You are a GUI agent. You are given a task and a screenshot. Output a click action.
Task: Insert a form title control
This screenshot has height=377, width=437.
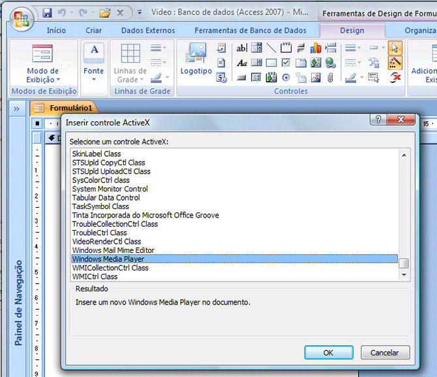click(221, 48)
